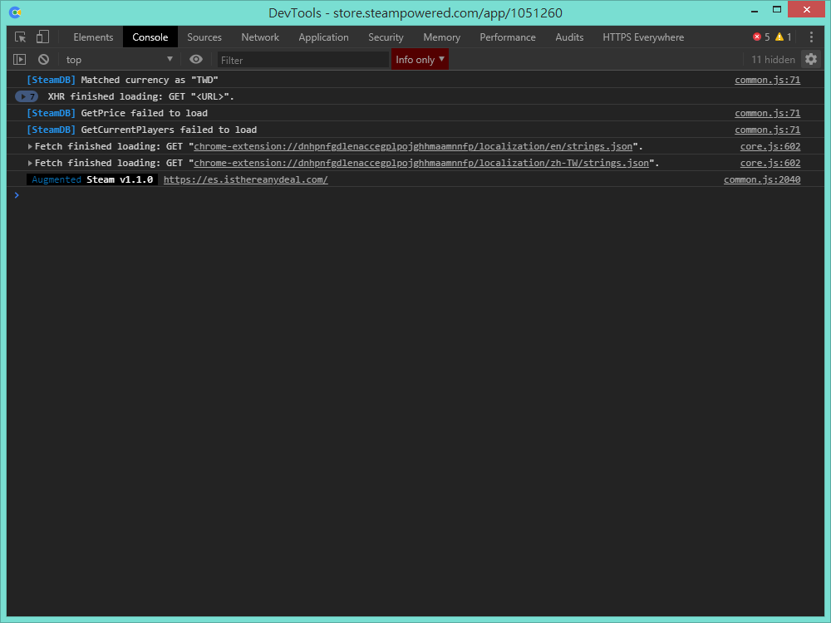Toggle the device toolbar icon

(42, 37)
